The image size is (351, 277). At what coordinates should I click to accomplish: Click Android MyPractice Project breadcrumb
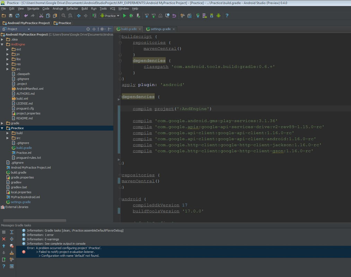tap(26, 23)
